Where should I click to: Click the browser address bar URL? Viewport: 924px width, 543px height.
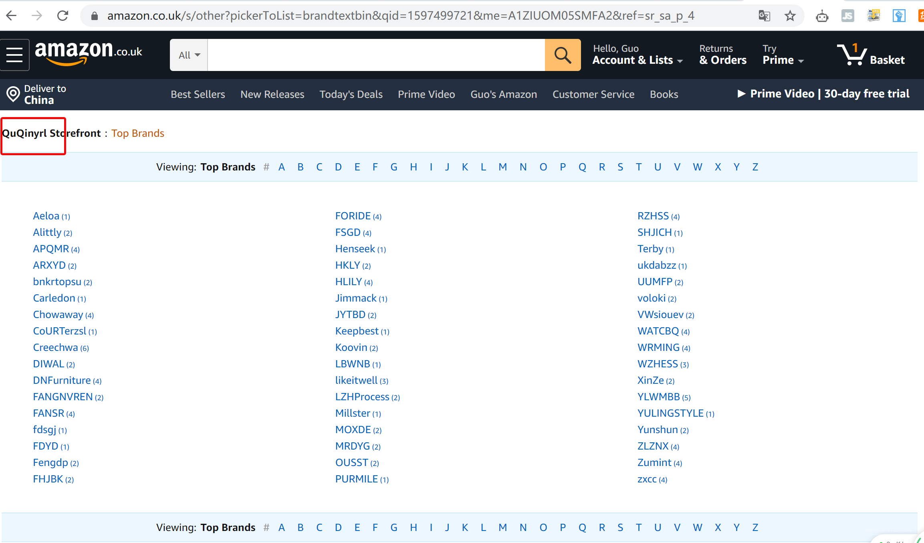point(401,16)
